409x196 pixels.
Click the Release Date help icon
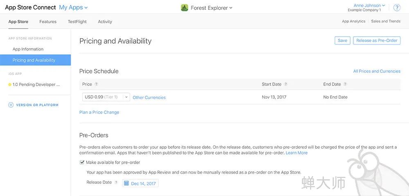coord(116,183)
